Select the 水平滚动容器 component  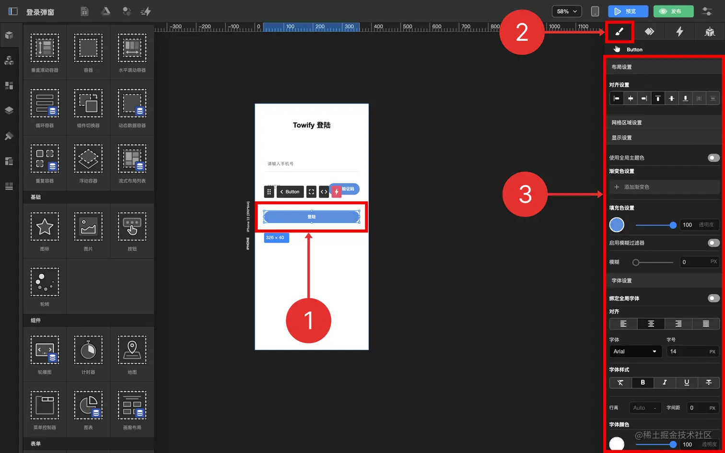pos(132,52)
